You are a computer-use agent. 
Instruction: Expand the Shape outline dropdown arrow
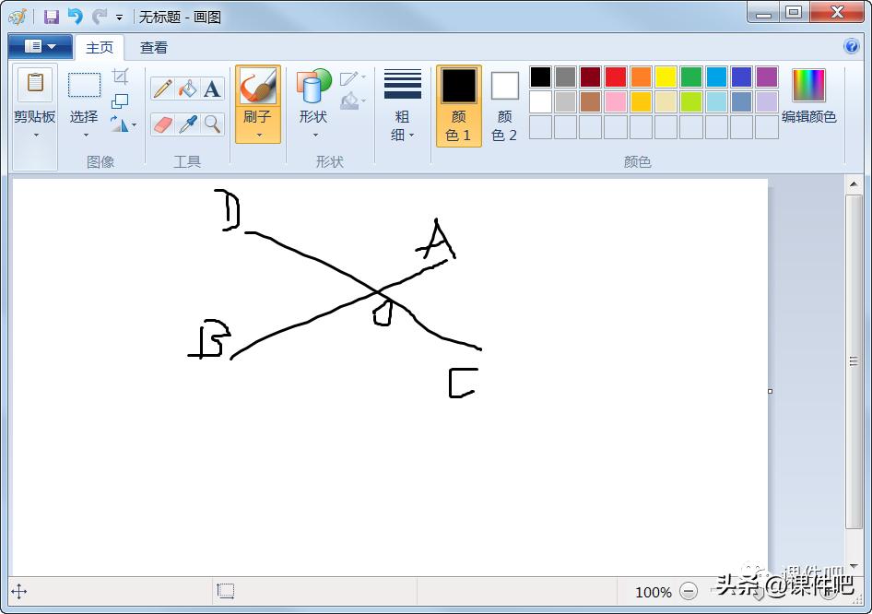click(364, 77)
